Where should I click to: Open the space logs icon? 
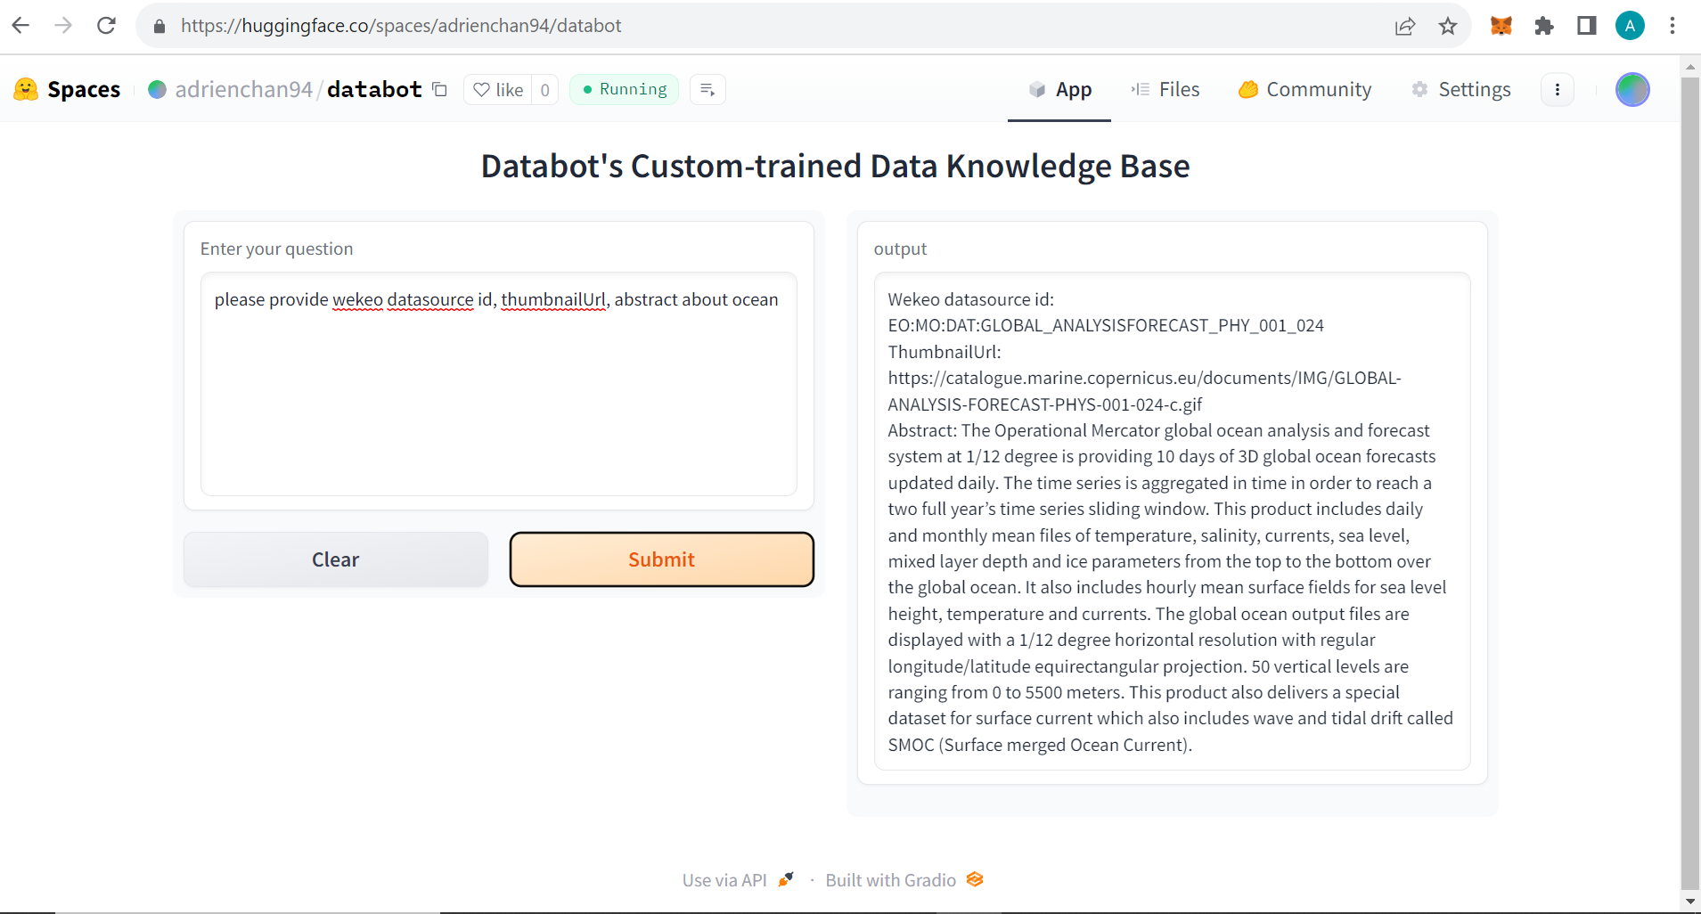point(707,89)
